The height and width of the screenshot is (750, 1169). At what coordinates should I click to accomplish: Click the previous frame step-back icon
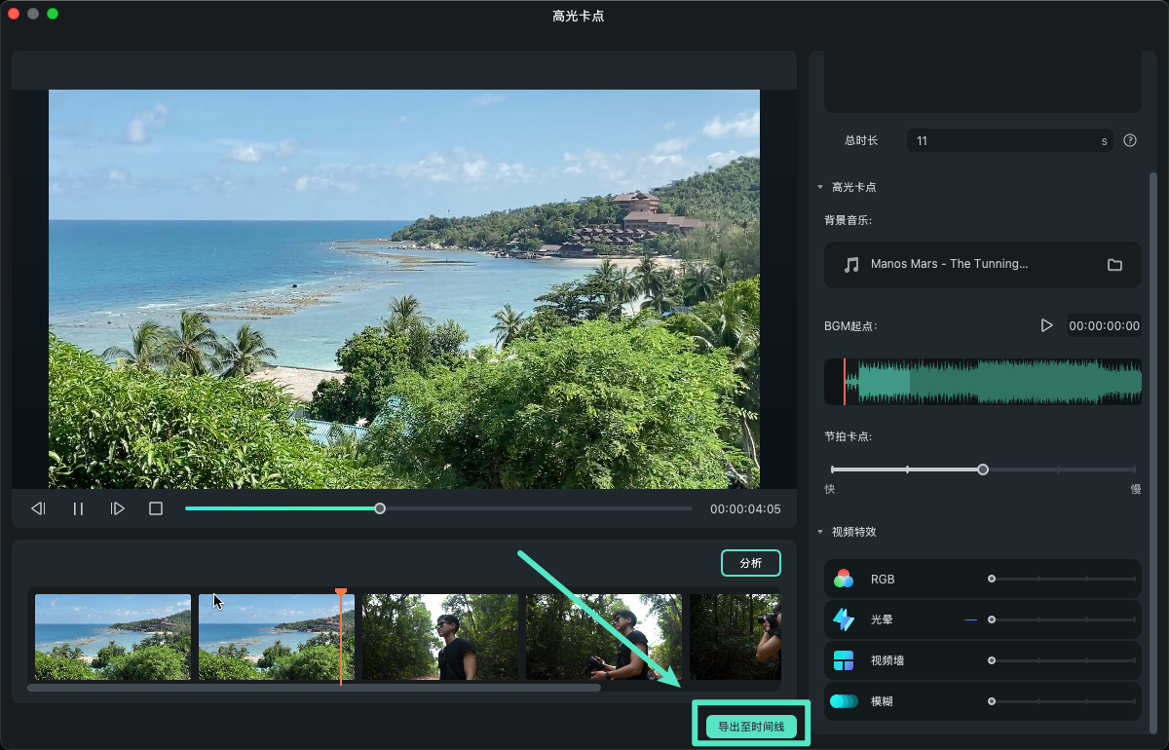click(38, 508)
